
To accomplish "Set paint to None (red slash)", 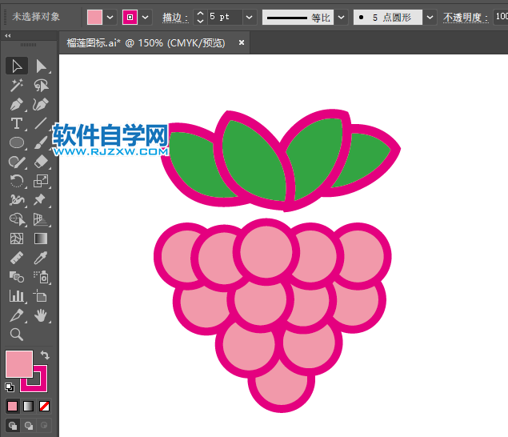I will (45, 406).
